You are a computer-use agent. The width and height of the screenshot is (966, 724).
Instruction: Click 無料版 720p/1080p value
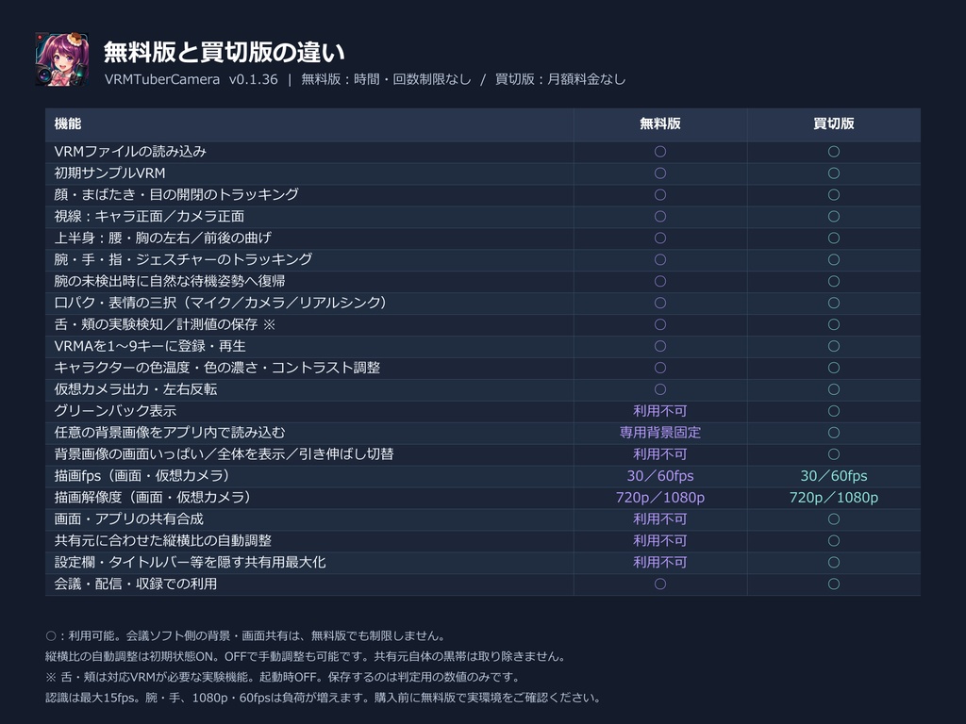pos(659,498)
